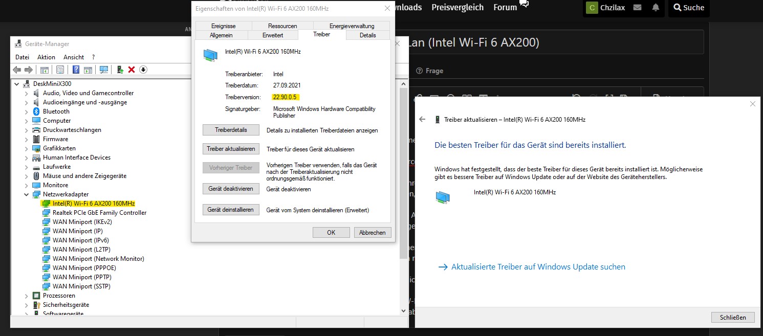Switch to the Ressourcen tab

[x=282, y=26]
